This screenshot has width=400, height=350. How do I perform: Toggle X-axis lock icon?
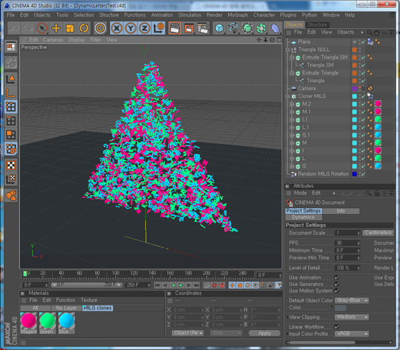[x=117, y=28]
